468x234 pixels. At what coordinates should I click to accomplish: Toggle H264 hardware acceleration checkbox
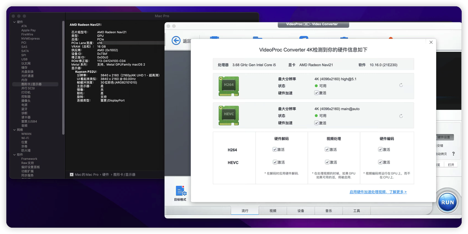(x=316, y=93)
